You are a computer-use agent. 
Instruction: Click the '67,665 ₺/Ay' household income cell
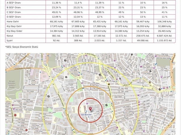click(x=78, y=22)
